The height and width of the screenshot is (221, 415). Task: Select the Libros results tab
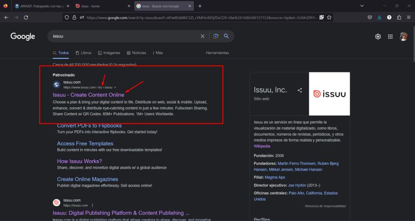pyautogui.click(x=83, y=52)
